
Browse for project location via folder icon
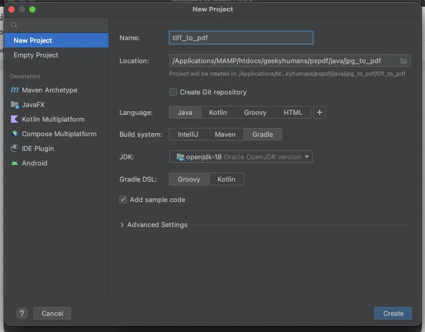pyautogui.click(x=403, y=61)
